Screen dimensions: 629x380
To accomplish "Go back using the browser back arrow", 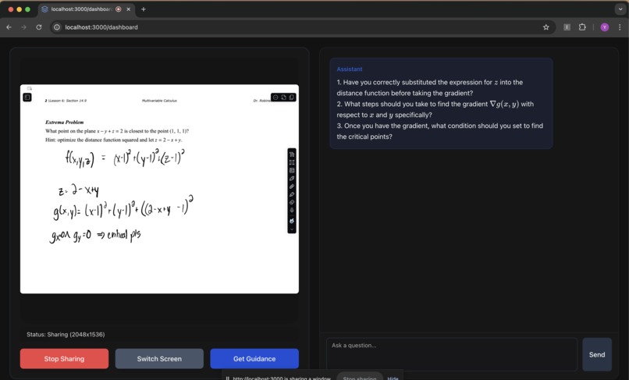I will coord(9,27).
